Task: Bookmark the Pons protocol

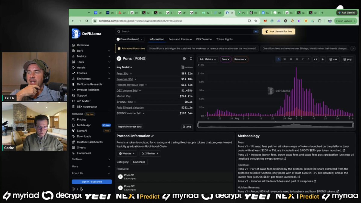Action: click(x=191, y=59)
